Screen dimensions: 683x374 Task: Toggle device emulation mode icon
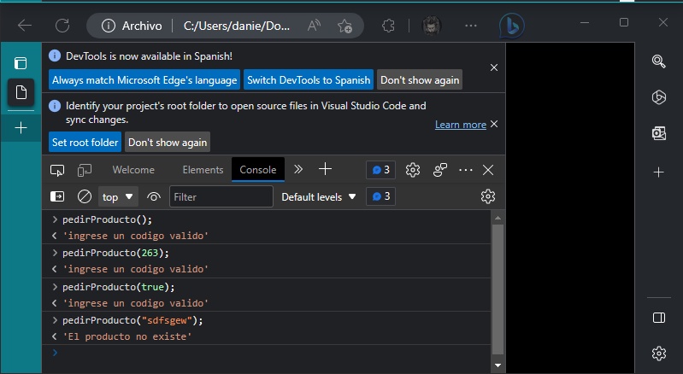85,170
